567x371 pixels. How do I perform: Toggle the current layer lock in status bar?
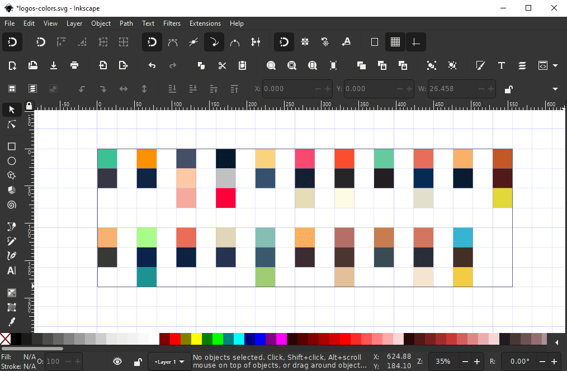(138, 362)
